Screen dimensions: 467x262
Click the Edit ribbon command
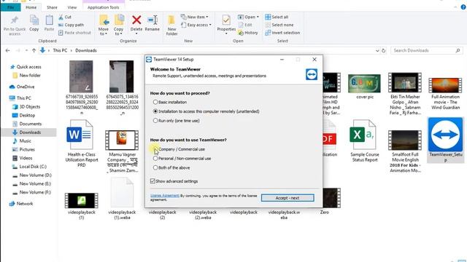pos(245,25)
